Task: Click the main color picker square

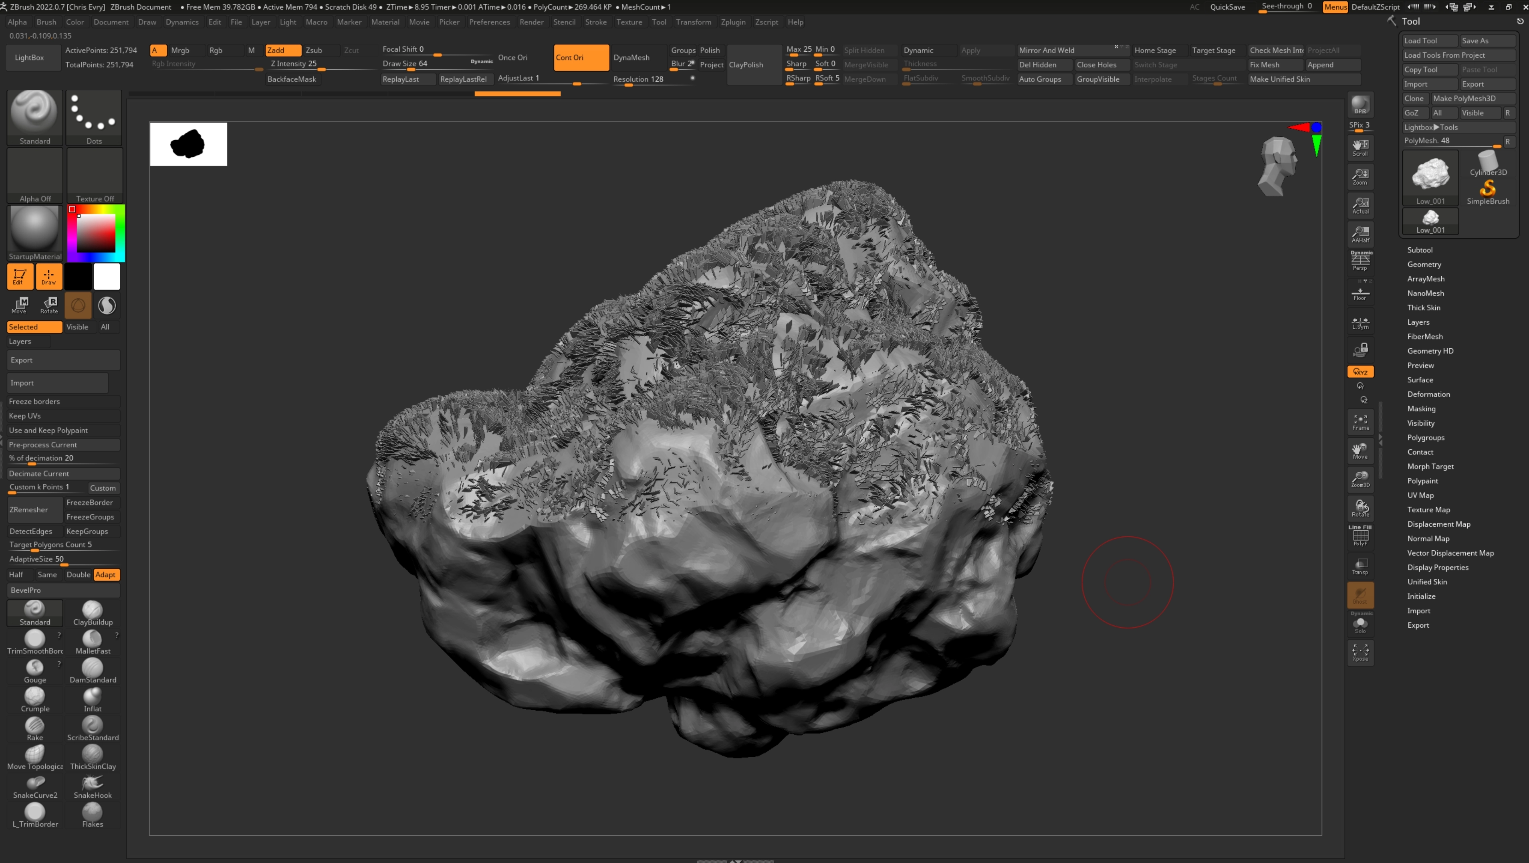Action: point(95,233)
